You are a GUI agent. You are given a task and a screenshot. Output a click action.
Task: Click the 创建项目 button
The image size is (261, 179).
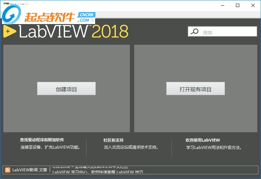(x=66, y=88)
